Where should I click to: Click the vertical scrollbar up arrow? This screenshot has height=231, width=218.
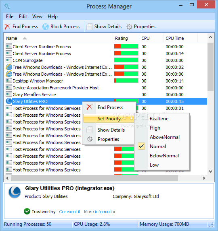210,37
